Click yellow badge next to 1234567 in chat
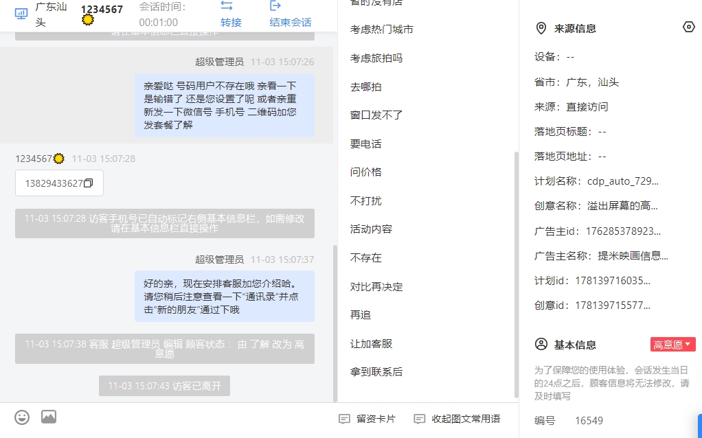This screenshot has width=702, height=438. (58, 159)
